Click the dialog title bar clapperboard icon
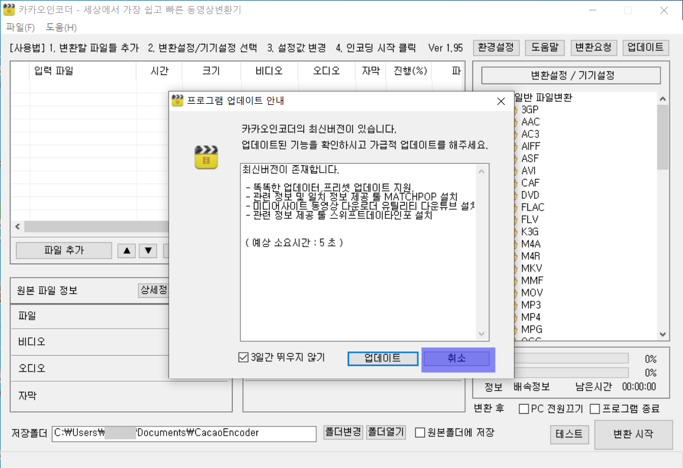 177,101
